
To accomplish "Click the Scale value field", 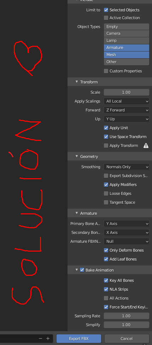I will coord(127,92).
